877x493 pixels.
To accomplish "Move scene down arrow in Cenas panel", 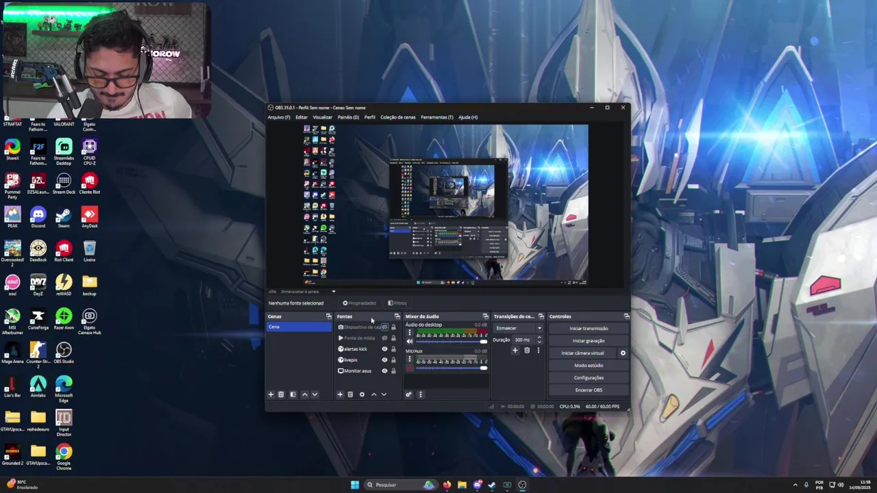I will pos(314,394).
